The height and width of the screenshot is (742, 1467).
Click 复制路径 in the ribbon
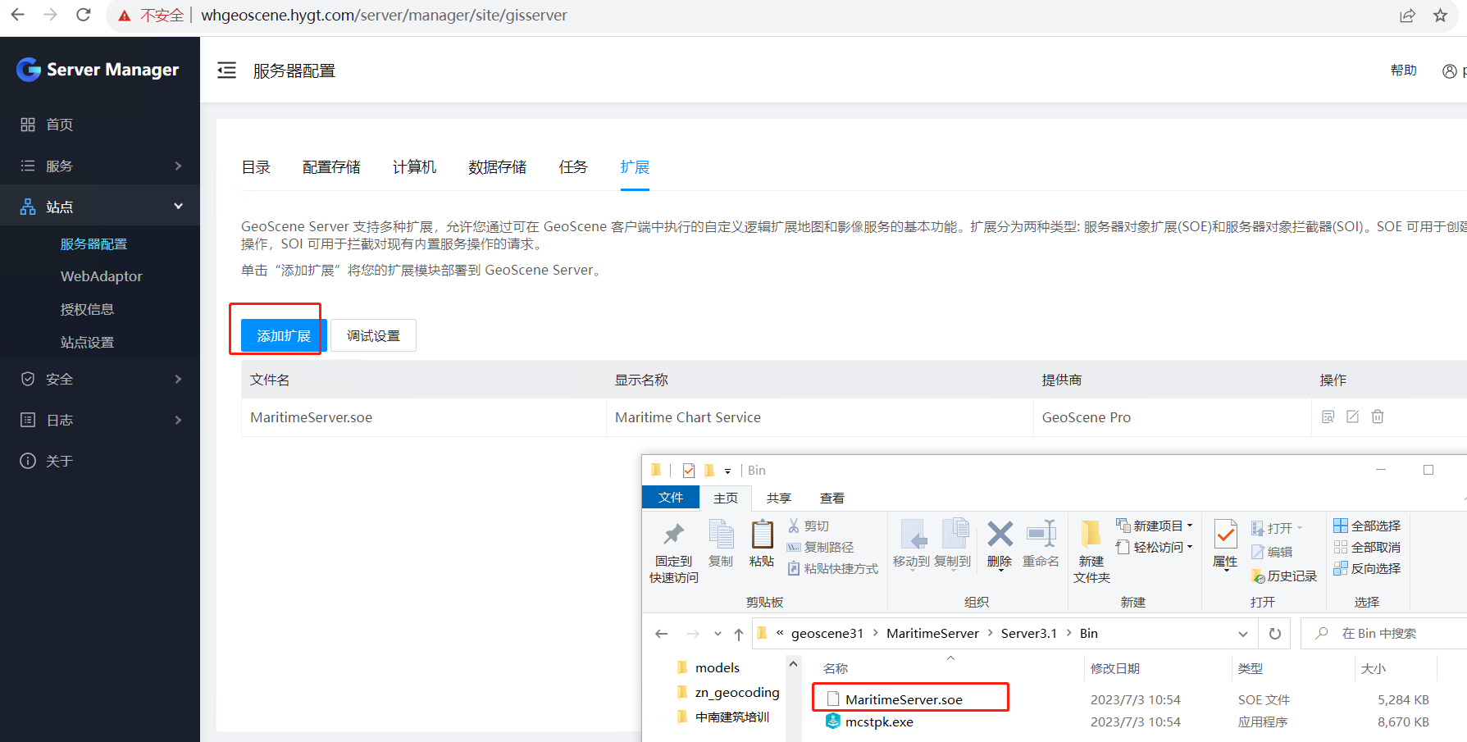pyautogui.click(x=821, y=547)
